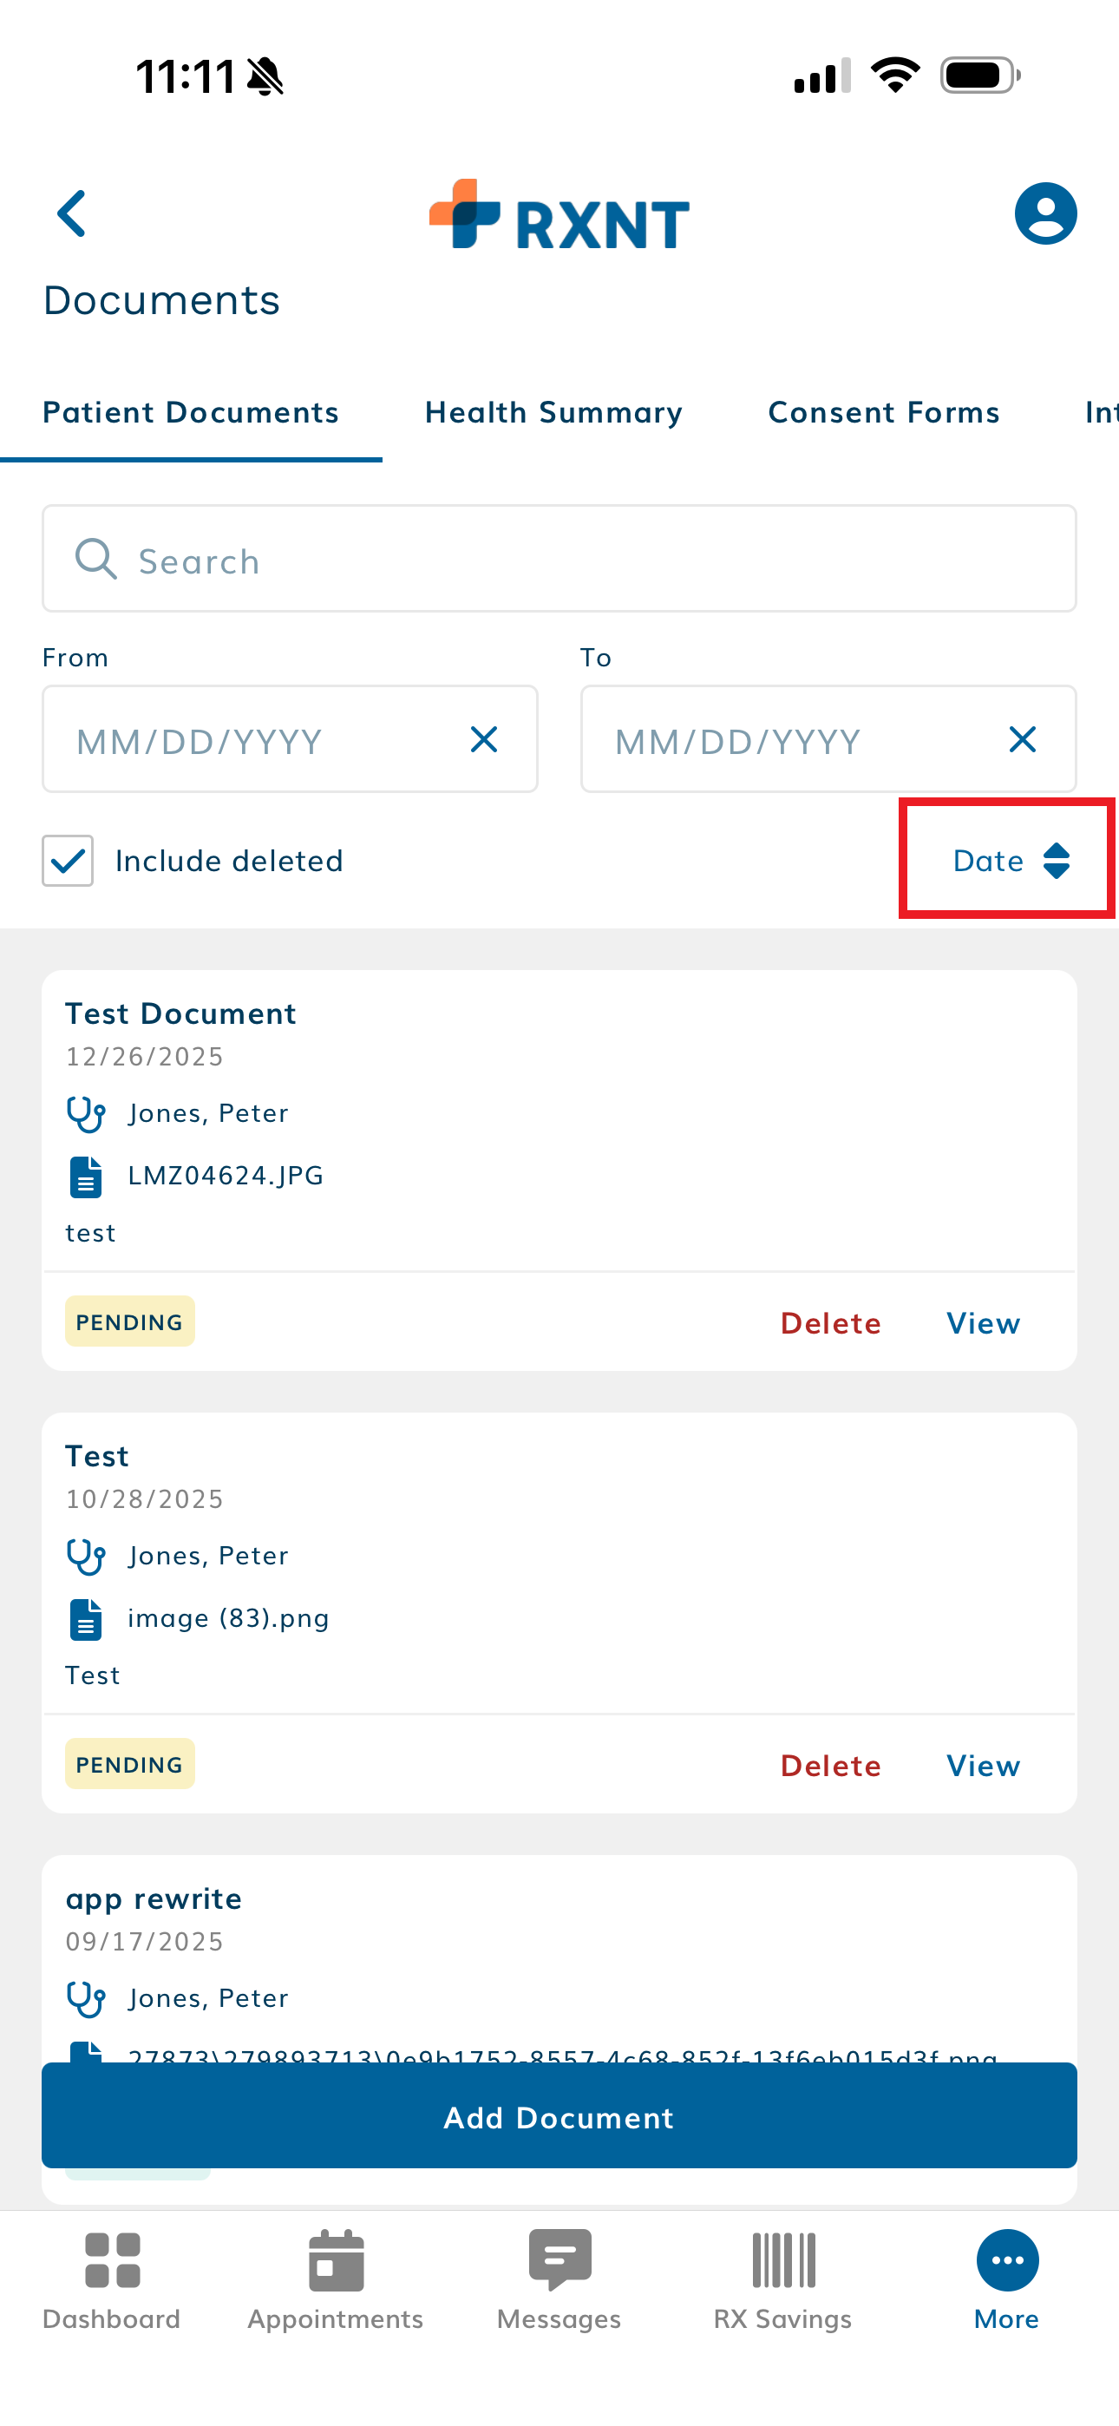1119x2426 pixels.
Task: Tap the back arrow icon
Action: (x=73, y=213)
